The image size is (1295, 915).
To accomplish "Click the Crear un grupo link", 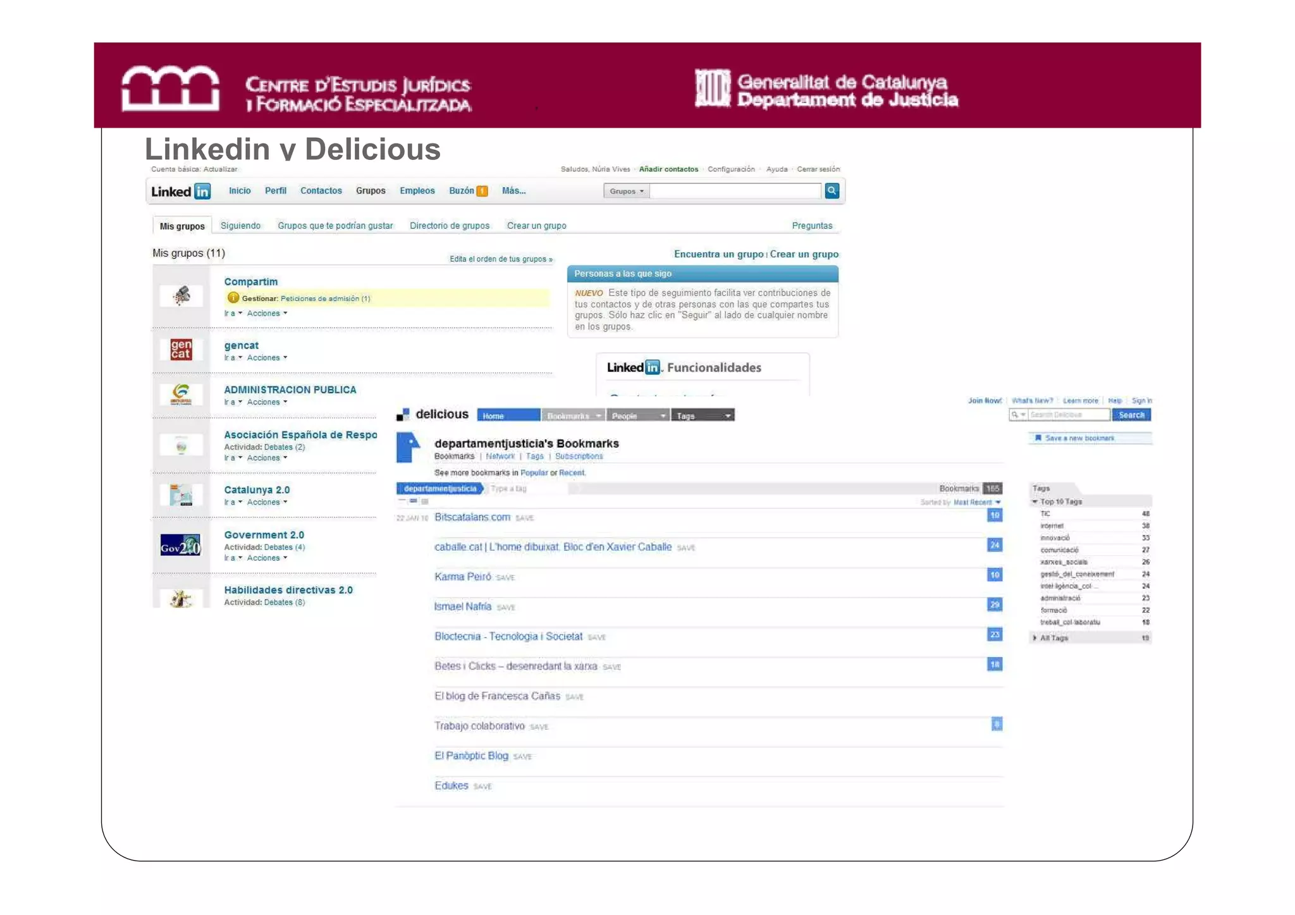I will (804, 254).
